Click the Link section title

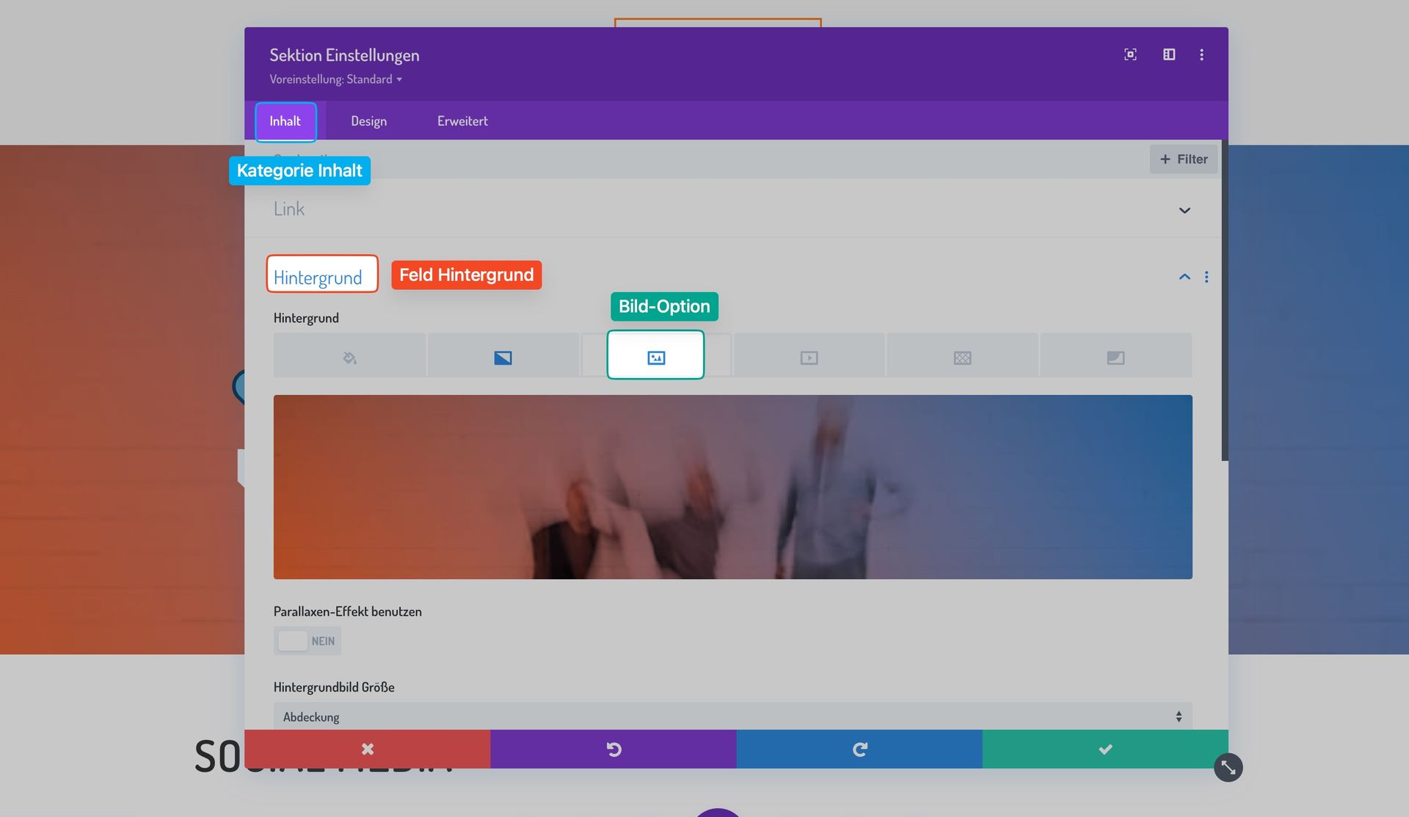click(x=289, y=209)
